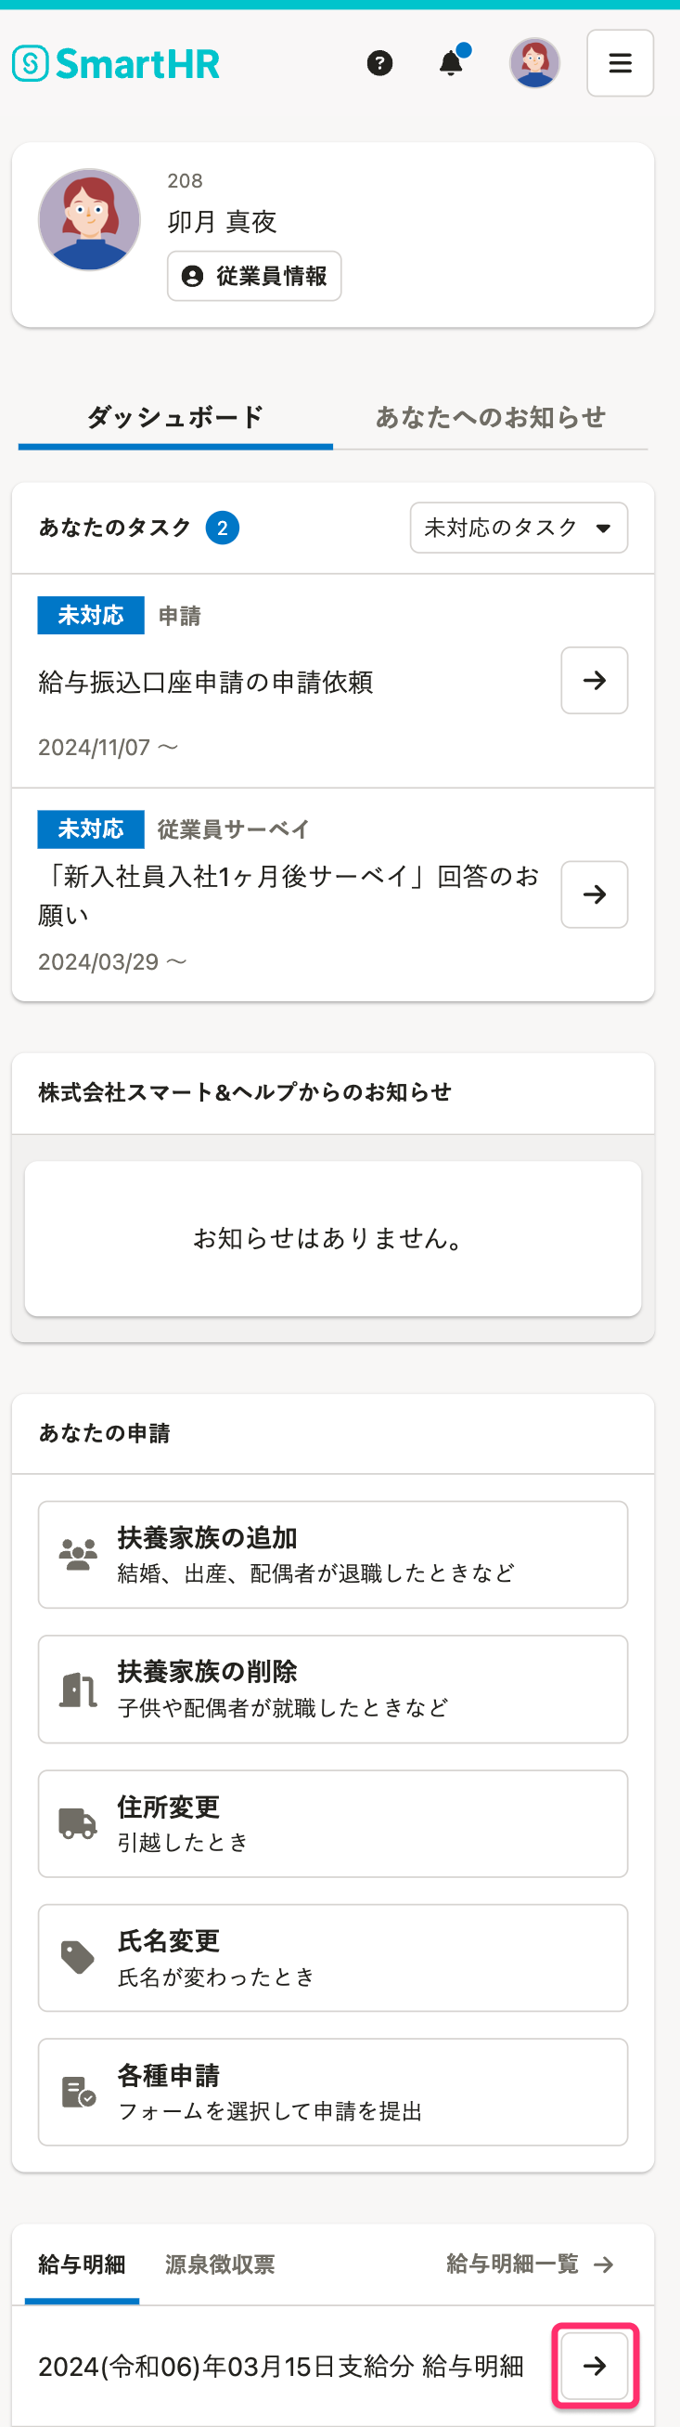This screenshot has width=680, height=2427.
Task: Click 扶養家族の追加 application
Action: pyautogui.click(x=332, y=1555)
